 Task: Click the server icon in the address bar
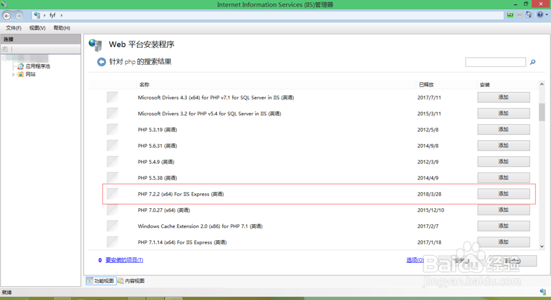point(37,15)
